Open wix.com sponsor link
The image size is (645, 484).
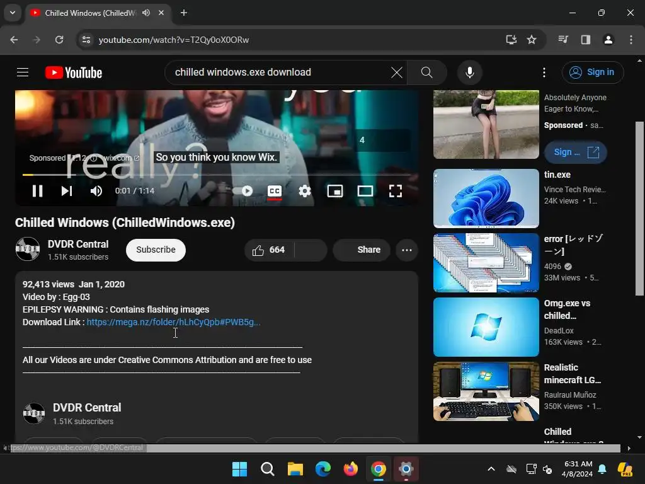120,158
